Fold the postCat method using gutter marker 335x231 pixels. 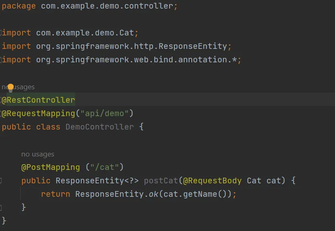point(1,180)
